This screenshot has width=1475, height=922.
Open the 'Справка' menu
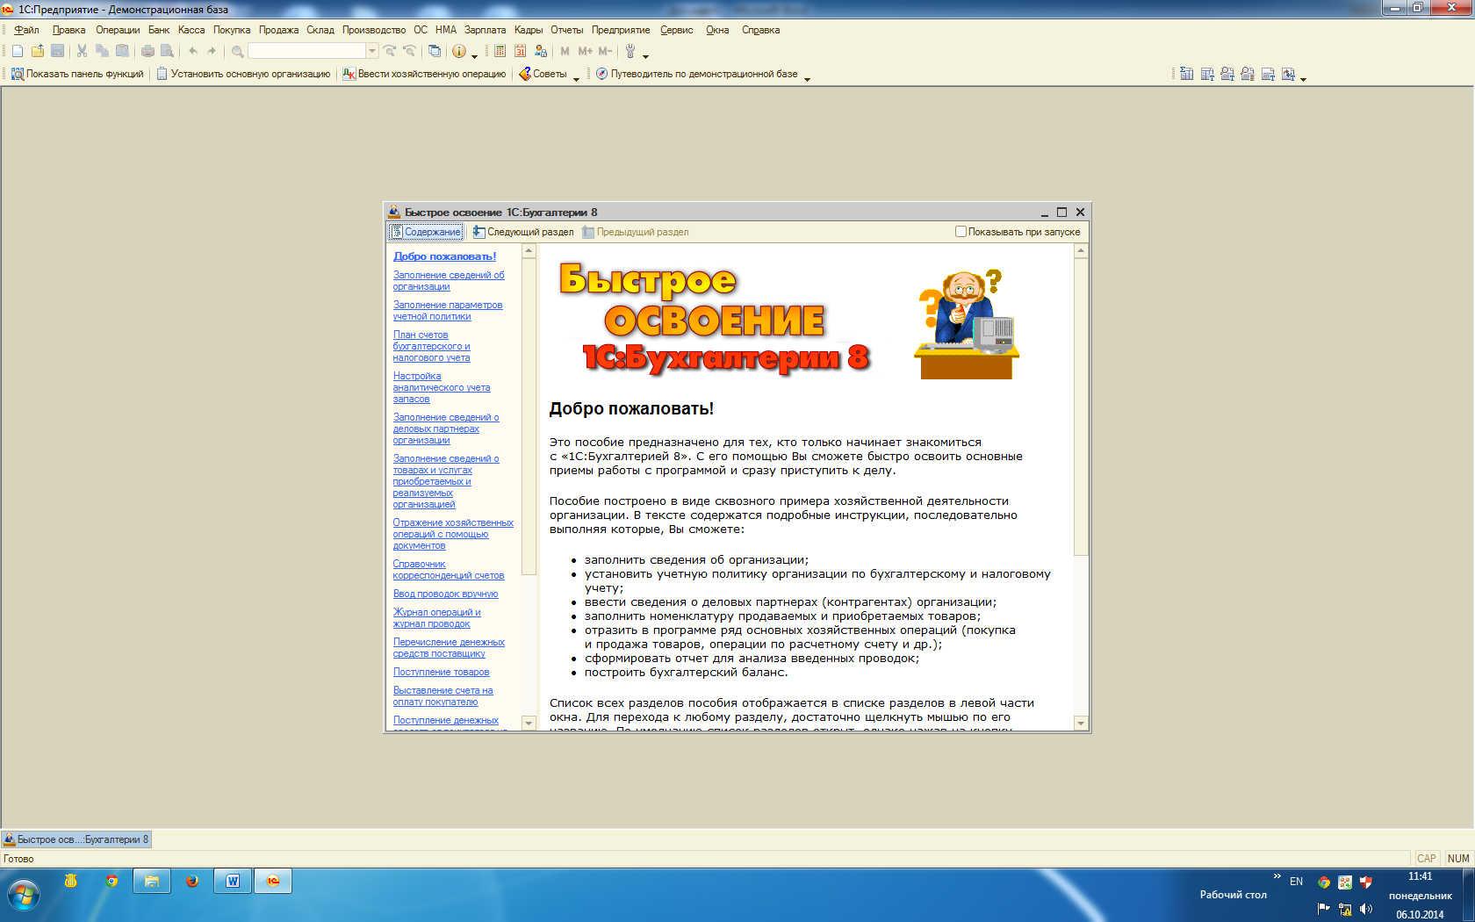click(760, 30)
